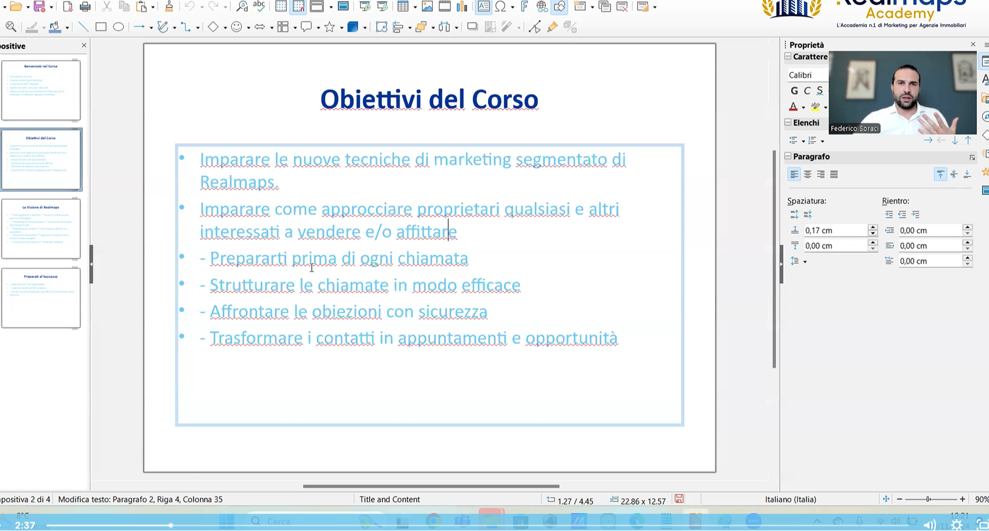Toggle Snap to Grid button
Image resolution: width=989 pixels, height=531 pixels.
click(299, 7)
